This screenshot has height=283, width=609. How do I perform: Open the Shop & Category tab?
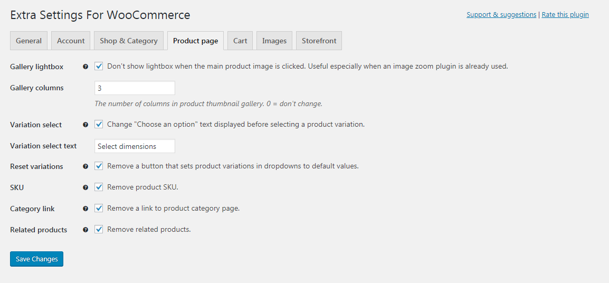(x=129, y=41)
